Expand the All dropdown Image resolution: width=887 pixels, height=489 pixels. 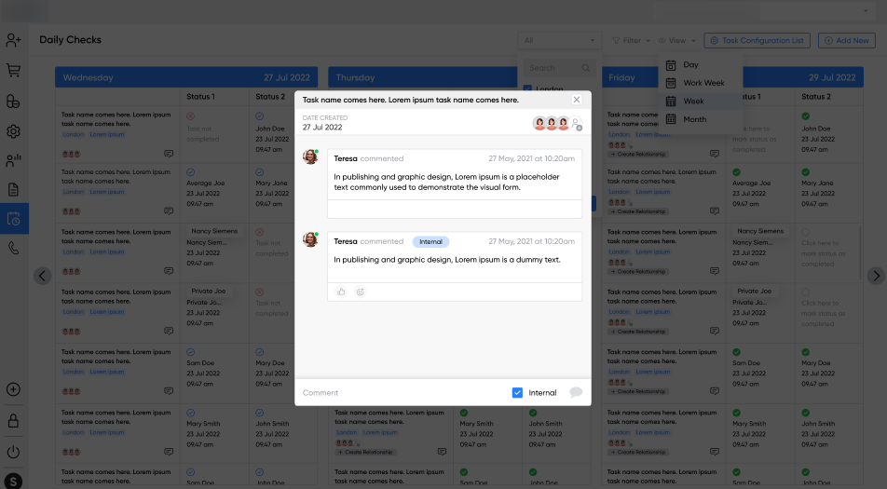(x=559, y=40)
